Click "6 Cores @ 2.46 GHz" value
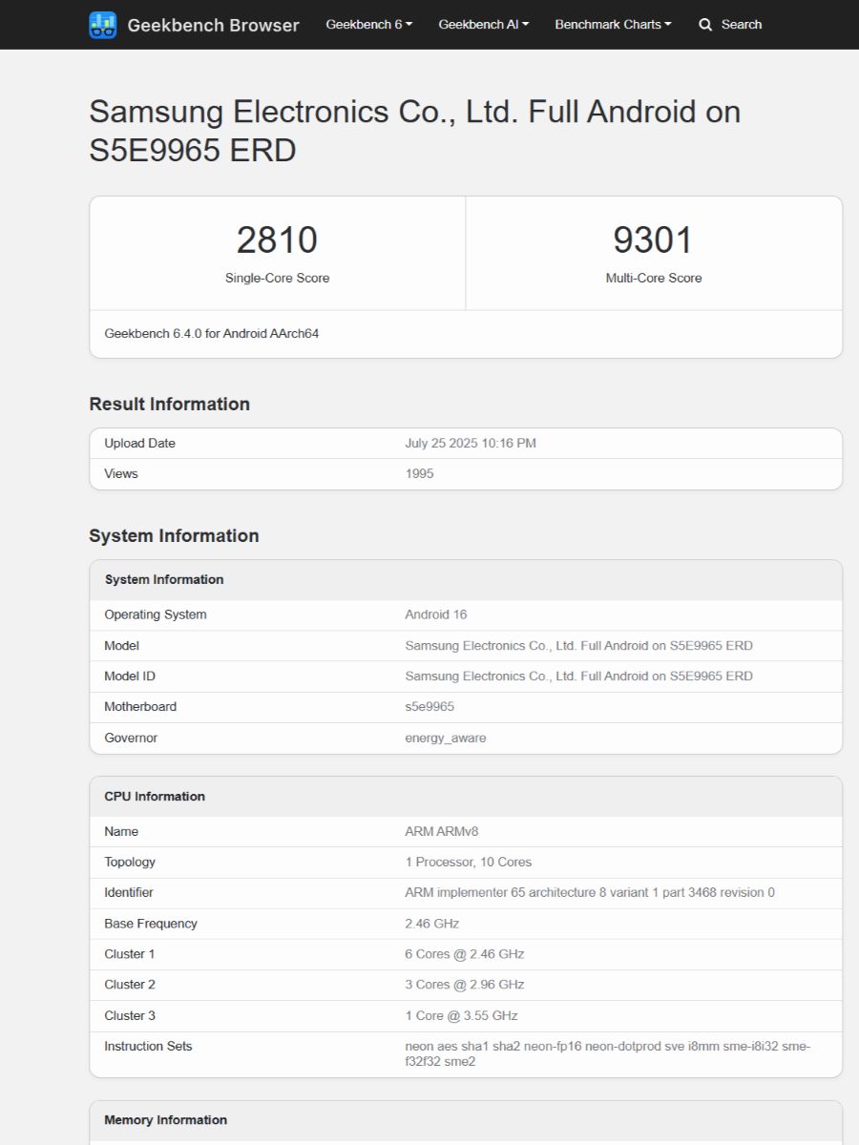 pyautogui.click(x=465, y=954)
